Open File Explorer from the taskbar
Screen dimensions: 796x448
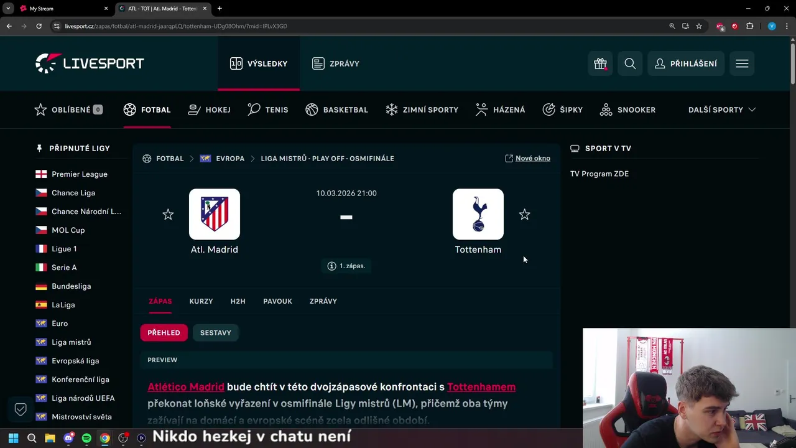[50, 438]
